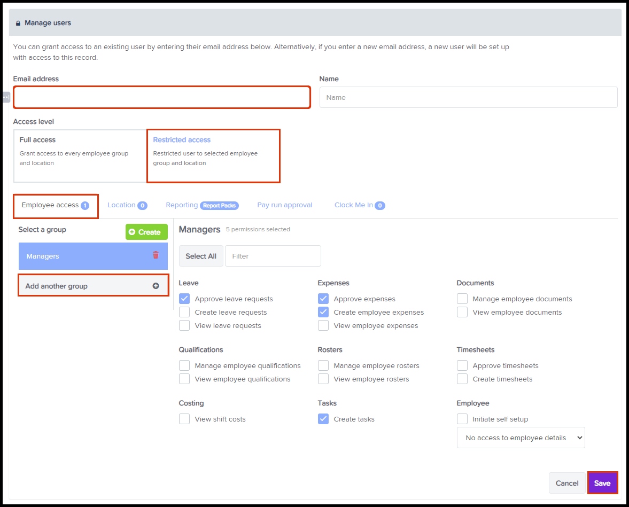Go to the Clock Me In tab
629x507 pixels.
[354, 205]
